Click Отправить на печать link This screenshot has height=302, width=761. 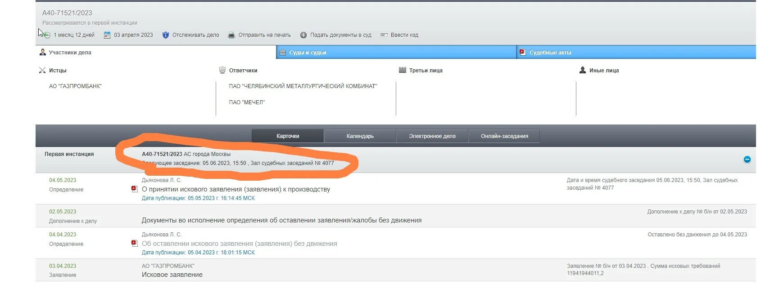(264, 35)
